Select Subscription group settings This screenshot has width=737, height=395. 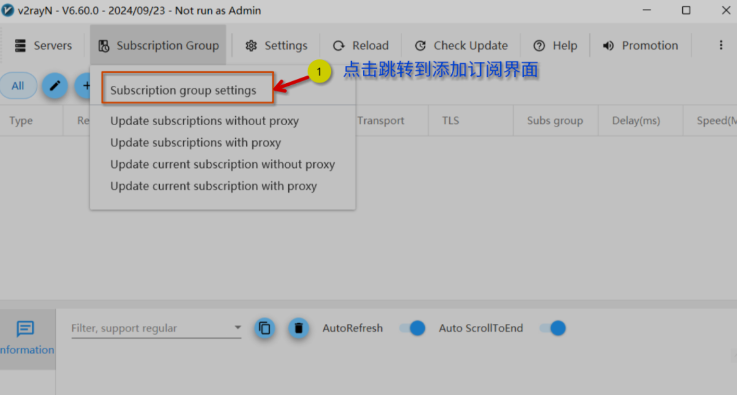183,90
